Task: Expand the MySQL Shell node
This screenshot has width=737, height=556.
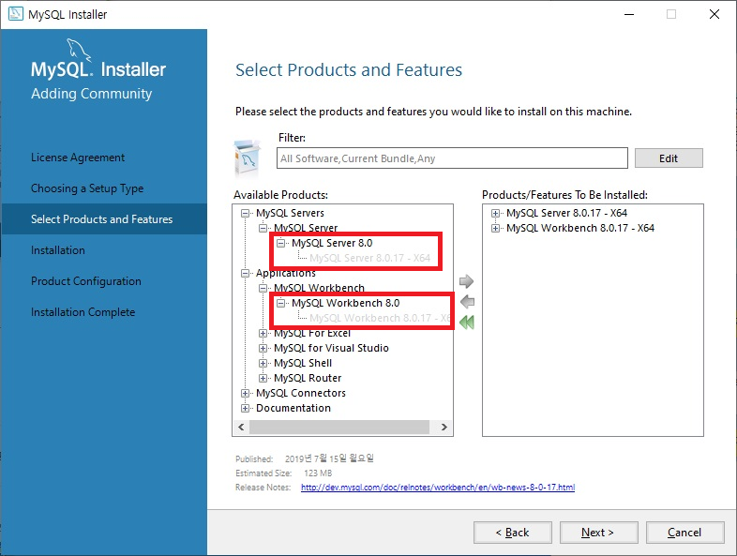Action: 263,363
